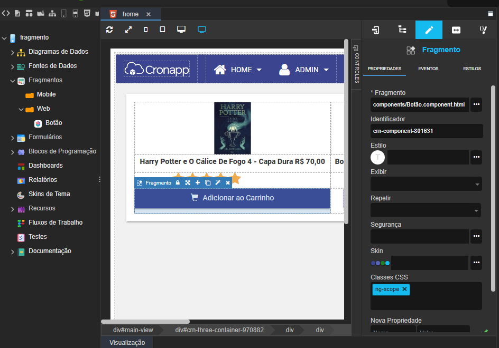
Task: Open Estilo options with ellipsis button
Action: click(x=476, y=157)
